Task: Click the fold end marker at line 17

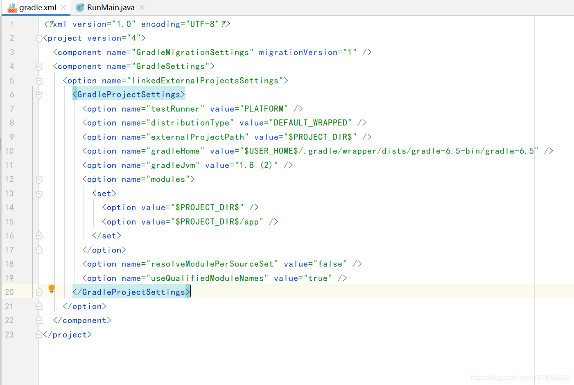Action: click(39, 250)
